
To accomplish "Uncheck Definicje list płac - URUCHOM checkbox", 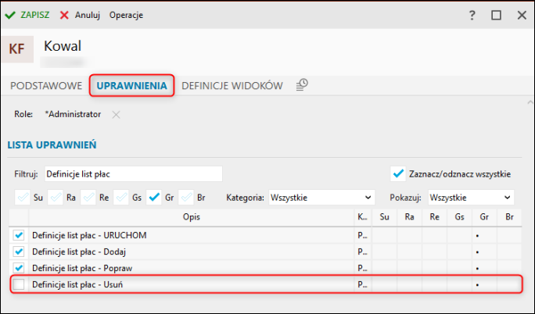I will coord(19,235).
